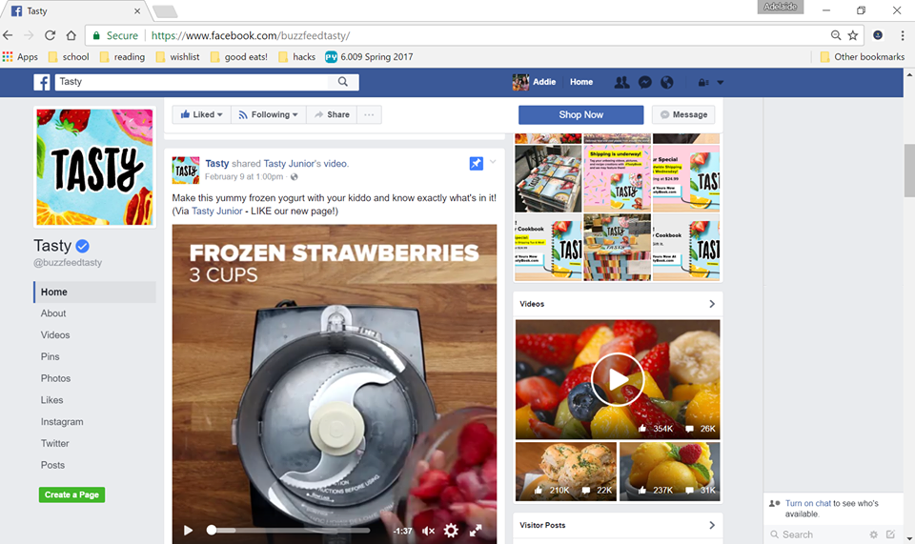This screenshot has width=915, height=544.
Task: Bookmark this page with star icon
Action: click(x=853, y=35)
